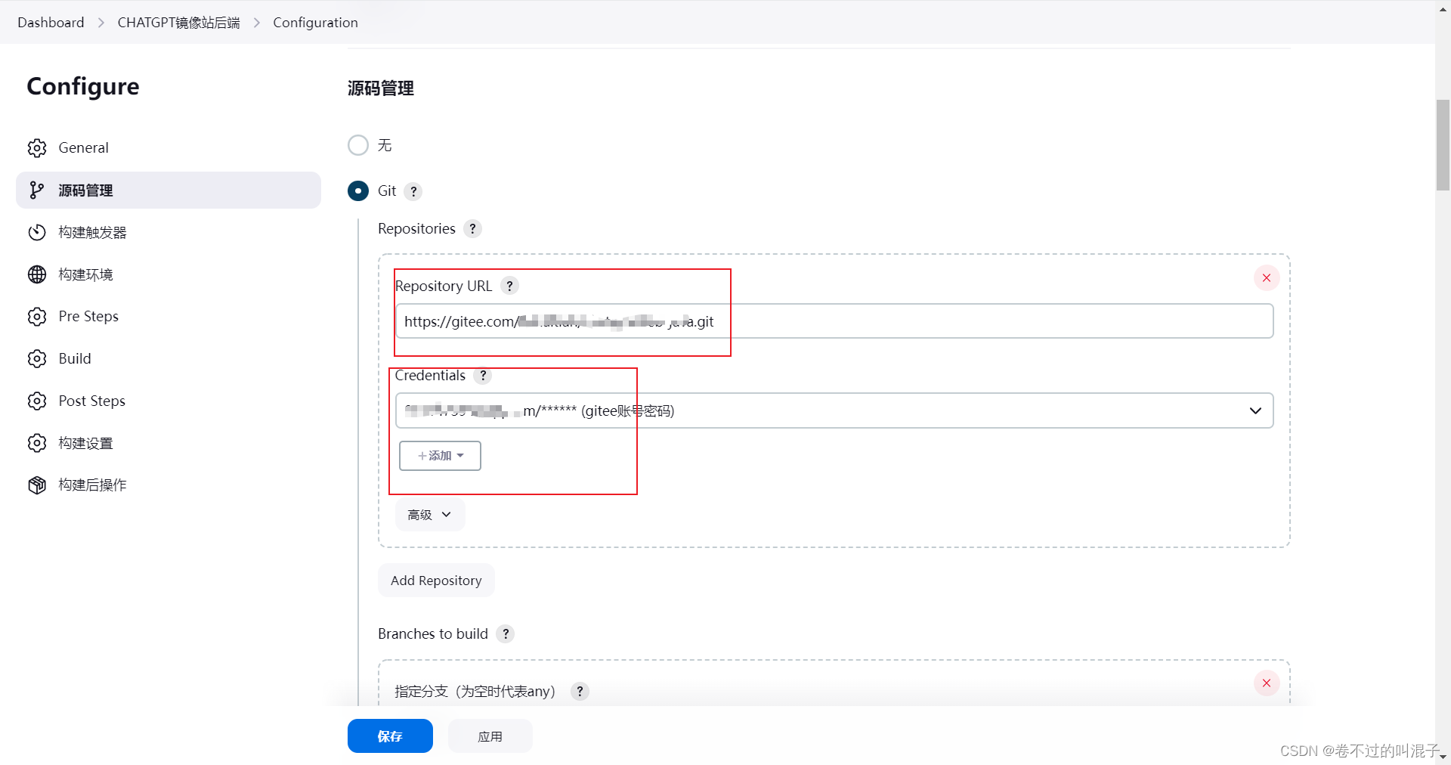Click the scrollbar down arrow

tap(1443, 757)
